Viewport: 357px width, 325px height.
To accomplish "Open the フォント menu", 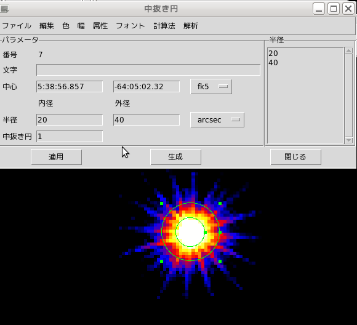I will click(130, 26).
